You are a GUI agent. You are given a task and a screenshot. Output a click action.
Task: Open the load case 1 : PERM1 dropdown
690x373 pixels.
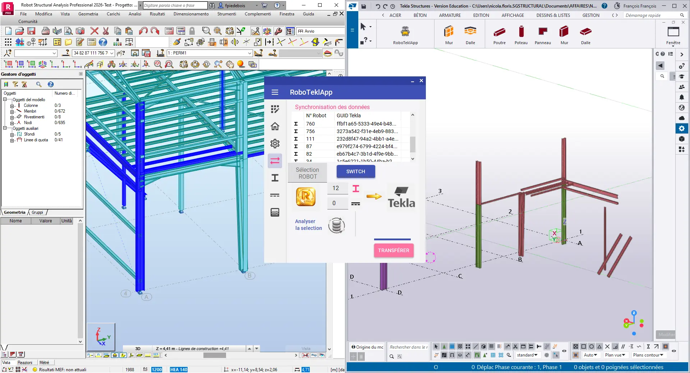click(x=249, y=53)
